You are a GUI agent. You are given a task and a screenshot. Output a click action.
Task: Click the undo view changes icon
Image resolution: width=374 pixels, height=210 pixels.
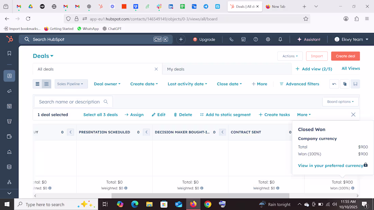click(x=334, y=84)
